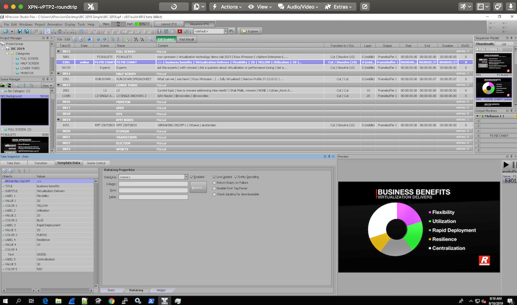Click the Sequence (F4) button
The width and height of the screenshot is (517, 305).
pos(199,24)
